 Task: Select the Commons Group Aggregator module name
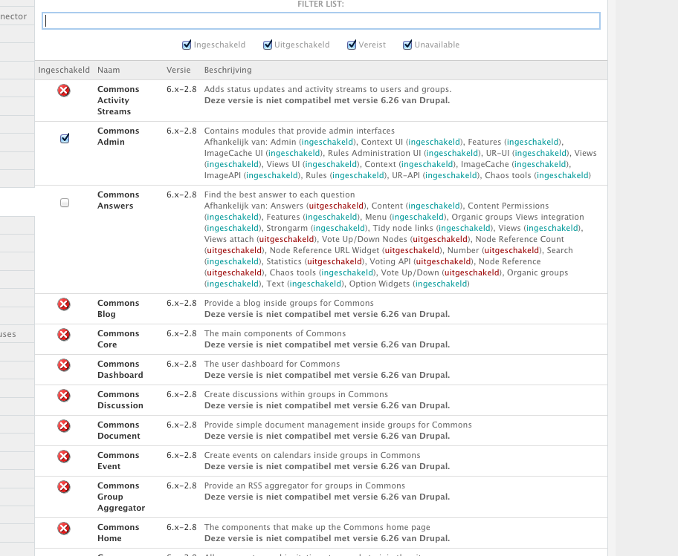(x=121, y=497)
